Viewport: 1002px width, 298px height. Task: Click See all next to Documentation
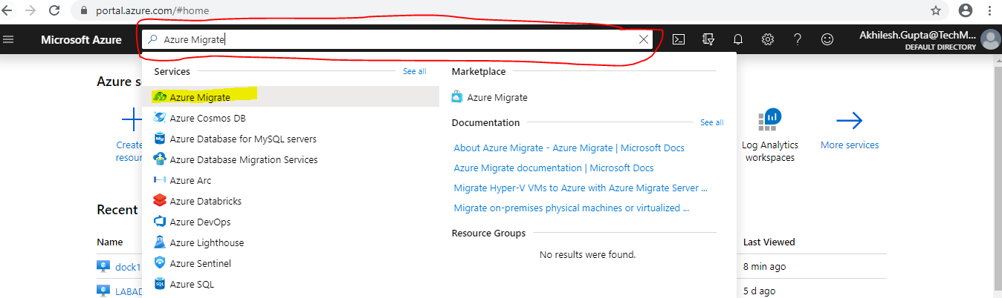711,122
